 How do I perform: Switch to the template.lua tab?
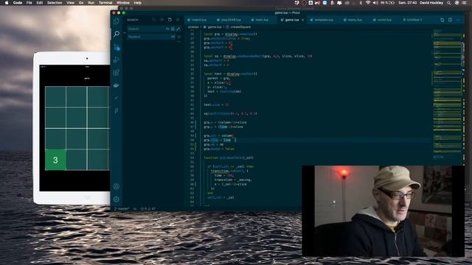pos(324,20)
